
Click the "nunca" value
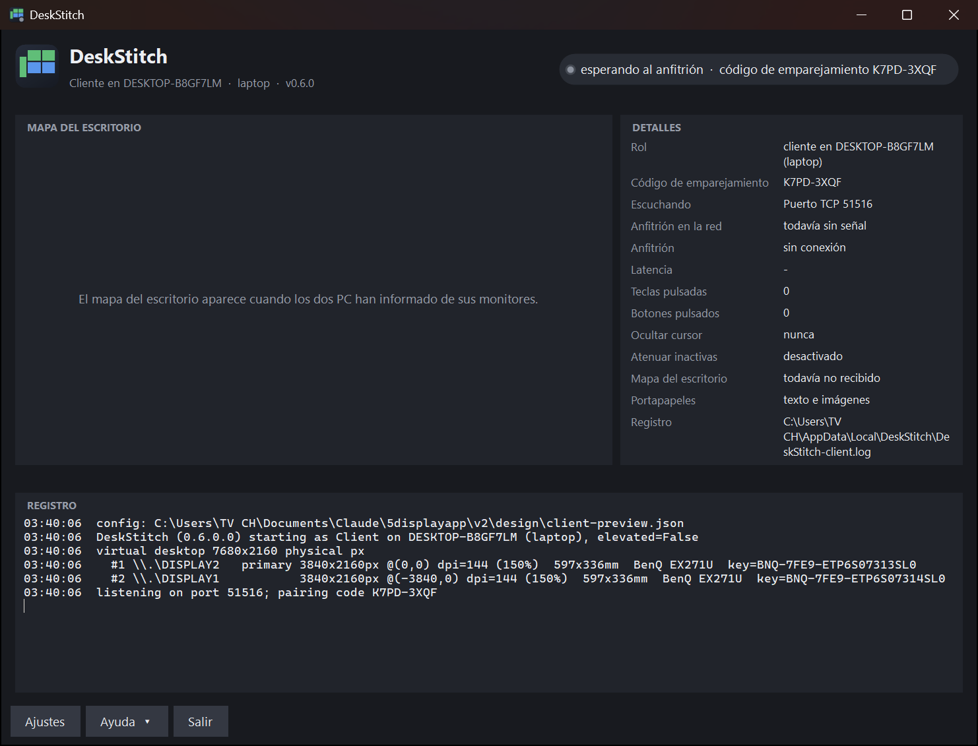[x=799, y=334]
